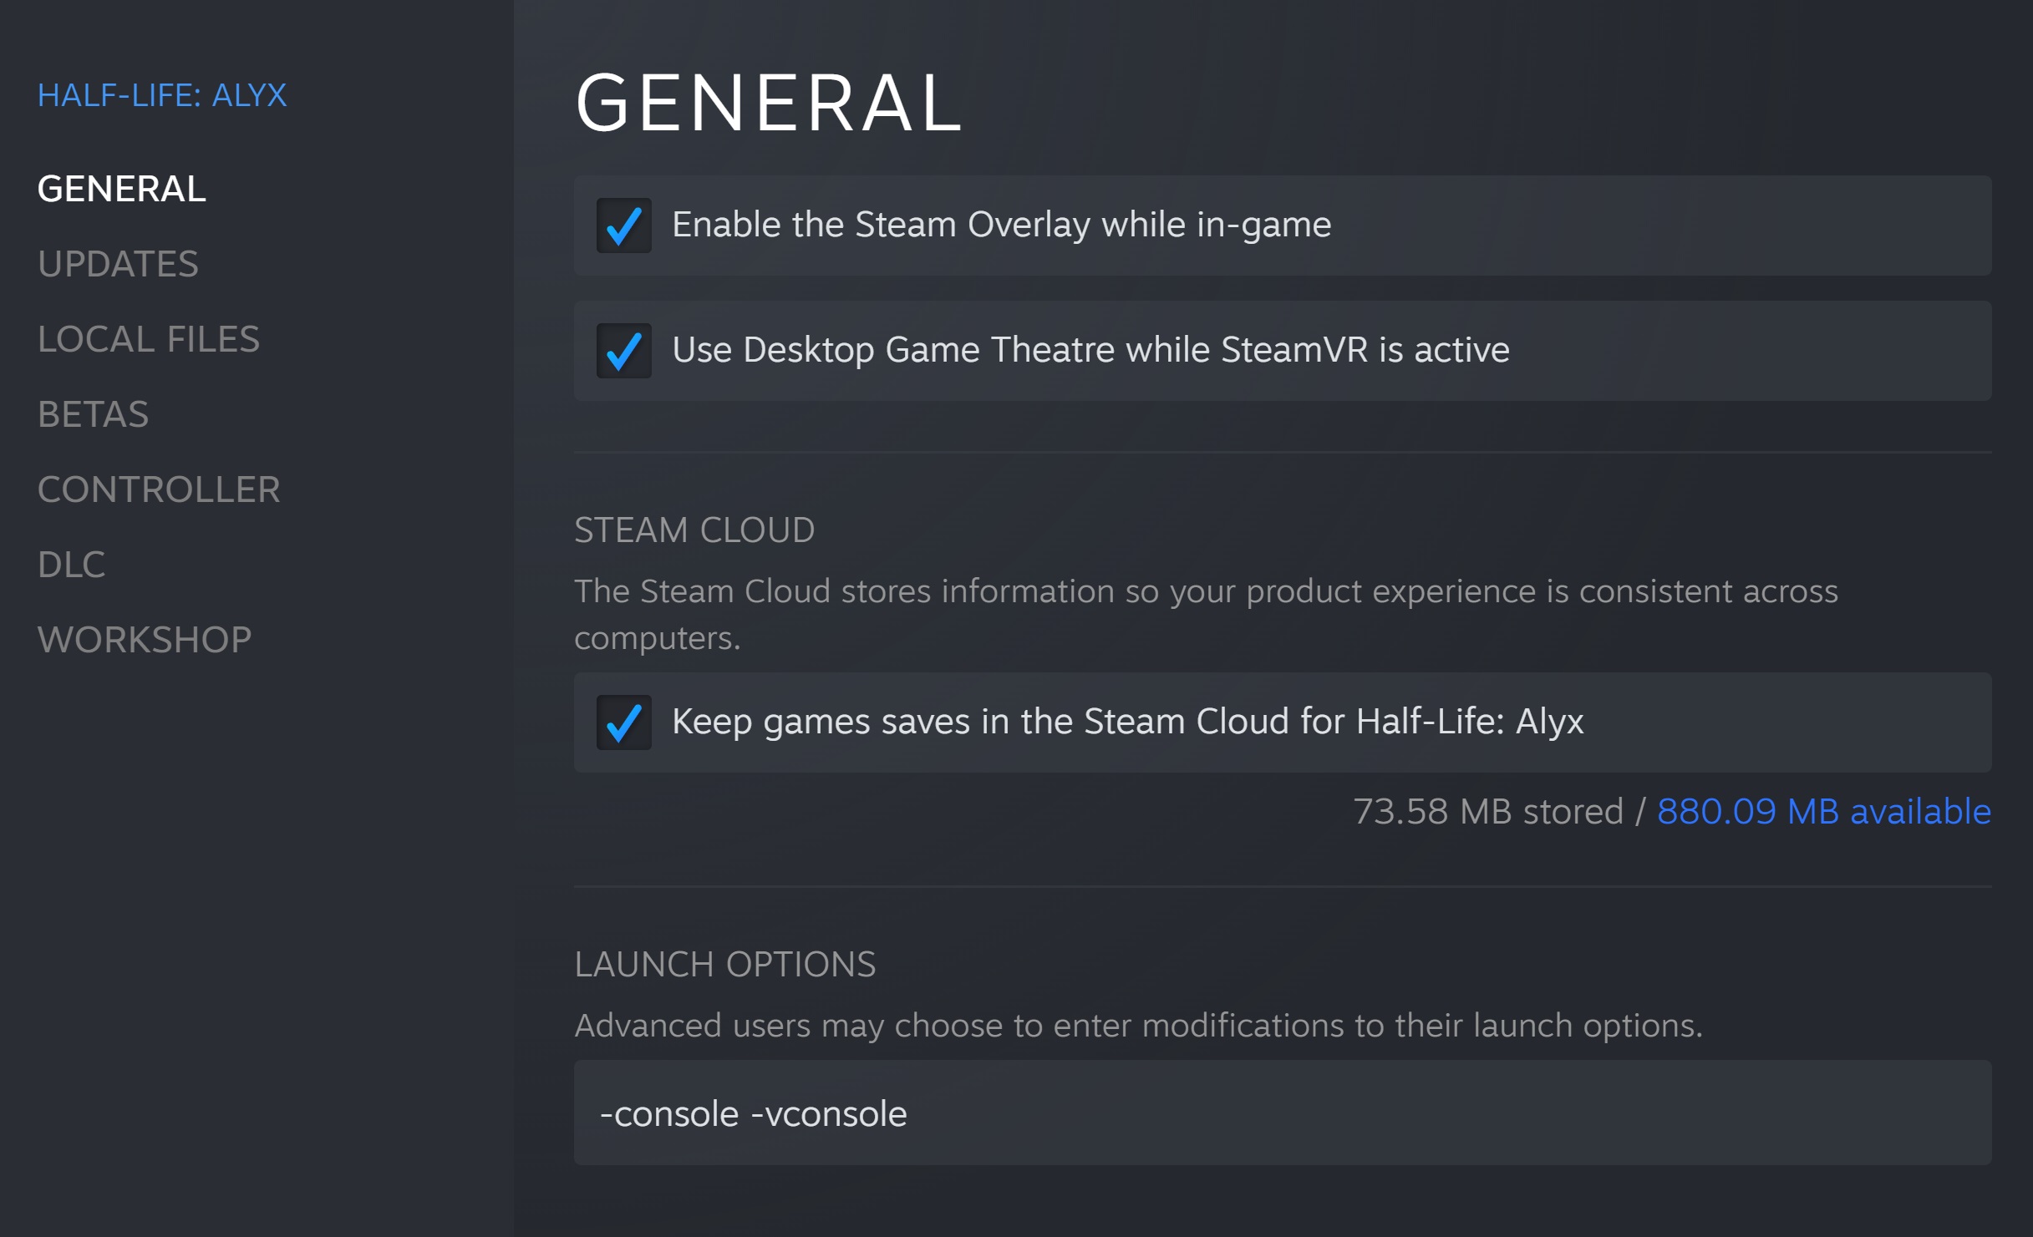2033x1237 pixels.
Task: Click the STEAM CLOUD section heading
Action: point(694,530)
